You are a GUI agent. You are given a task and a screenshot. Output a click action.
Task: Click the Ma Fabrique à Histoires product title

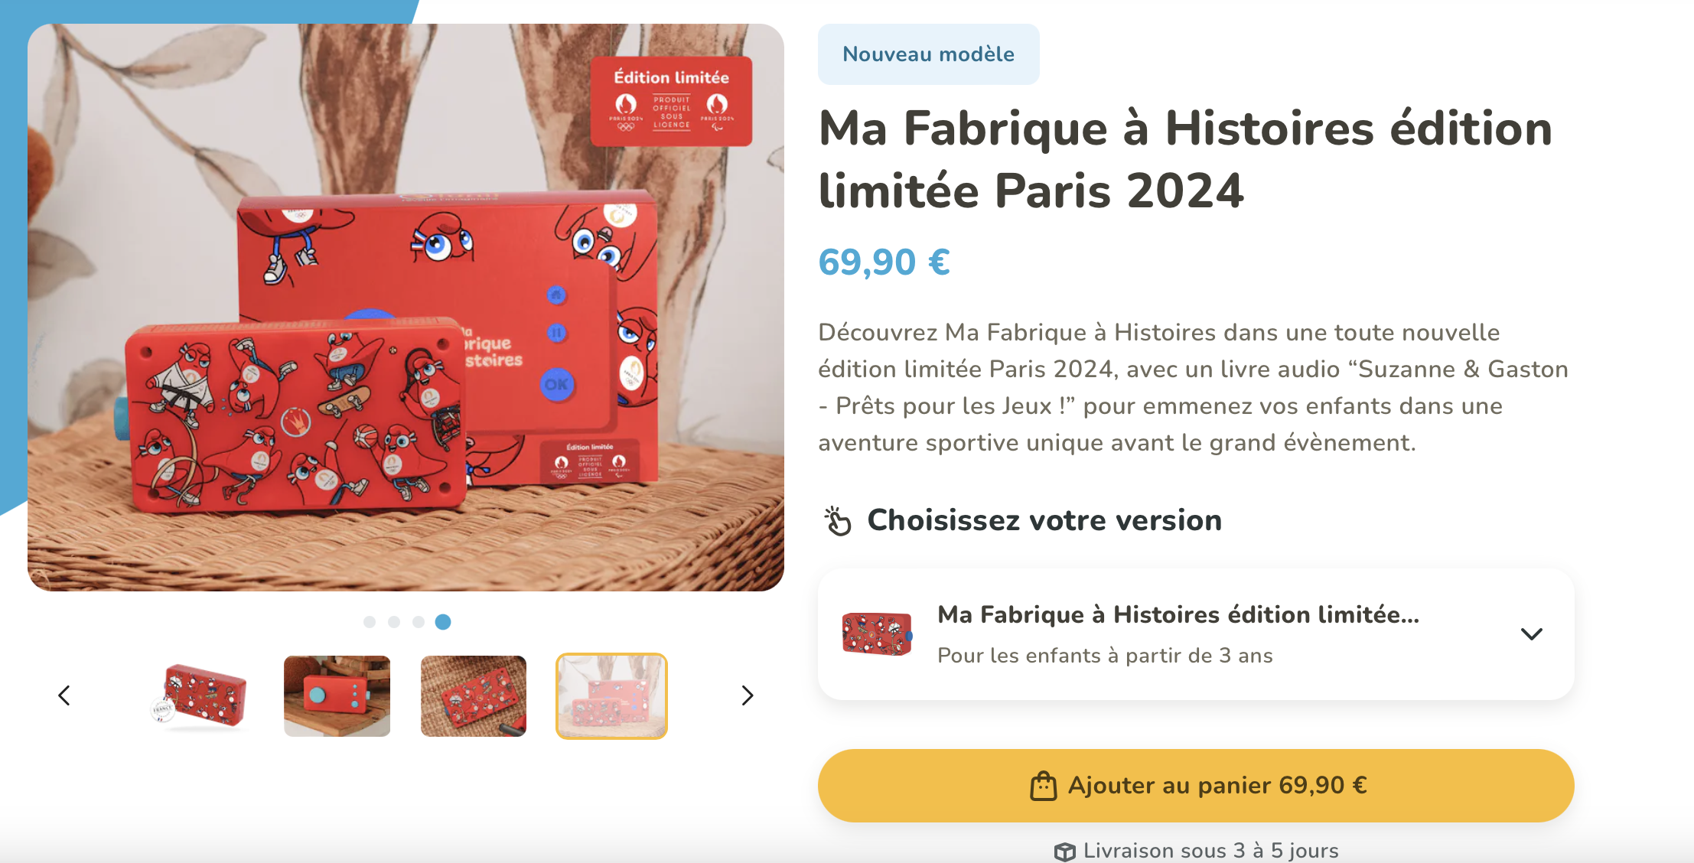[x=1185, y=159]
